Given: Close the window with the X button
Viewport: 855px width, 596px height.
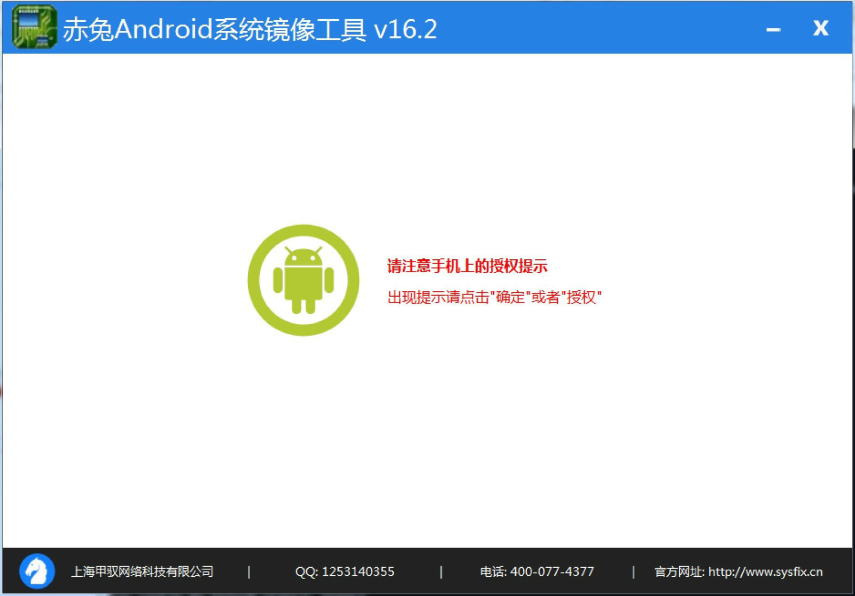Looking at the screenshot, I should (821, 28).
